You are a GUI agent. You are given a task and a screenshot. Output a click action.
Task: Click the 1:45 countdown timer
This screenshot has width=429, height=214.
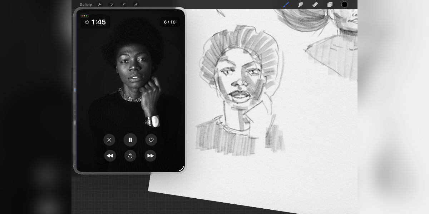point(95,22)
